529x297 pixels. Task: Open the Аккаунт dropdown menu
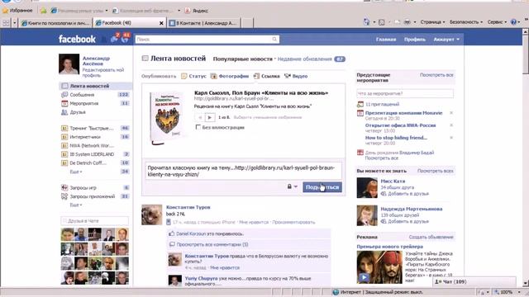[x=446, y=40]
